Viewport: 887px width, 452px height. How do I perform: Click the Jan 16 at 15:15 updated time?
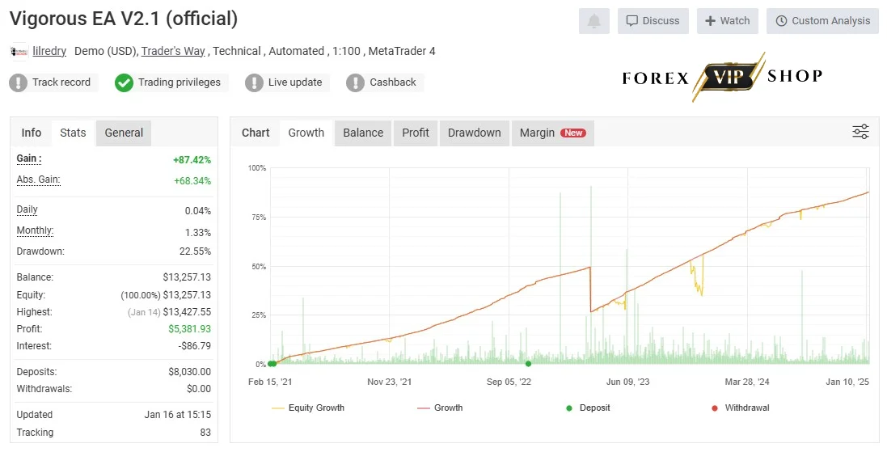click(x=178, y=415)
